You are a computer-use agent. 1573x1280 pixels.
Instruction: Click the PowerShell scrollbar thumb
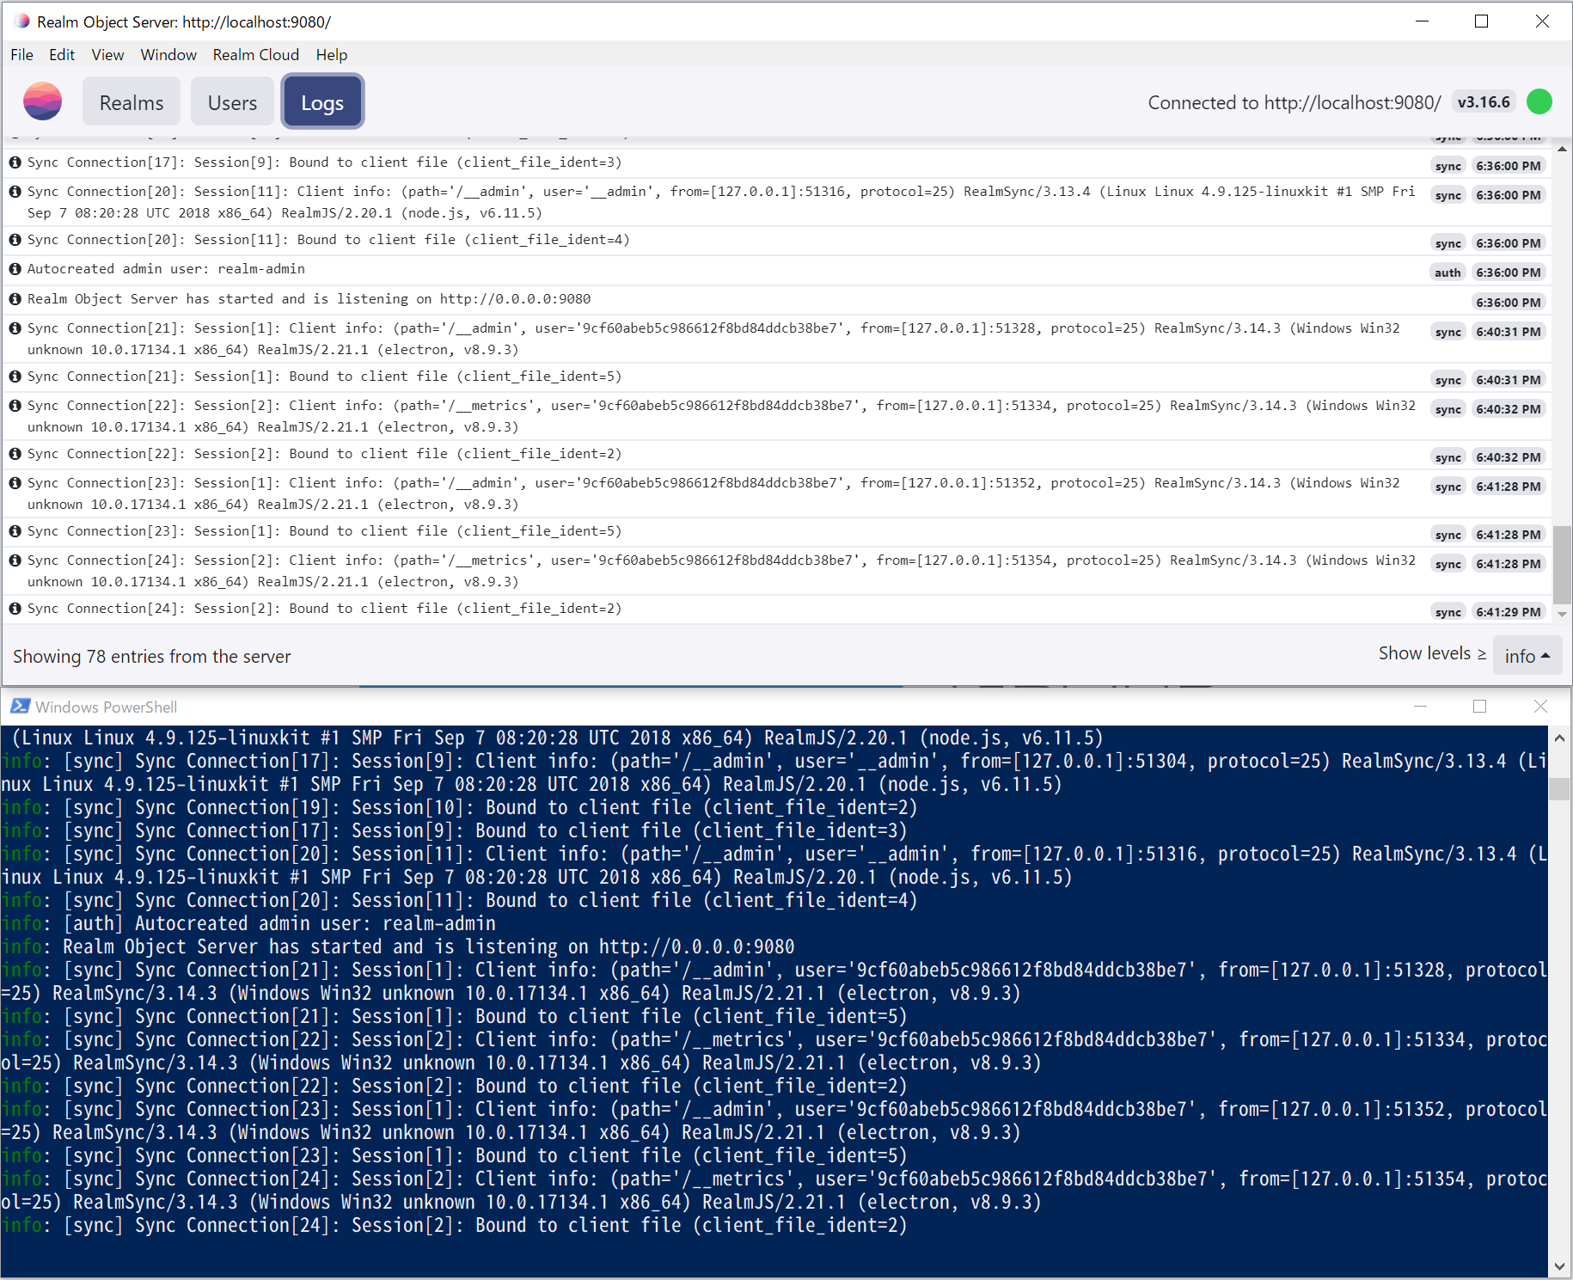pos(1558,788)
